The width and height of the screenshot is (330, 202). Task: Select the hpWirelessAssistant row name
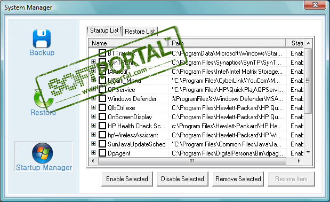tap(133, 135)
